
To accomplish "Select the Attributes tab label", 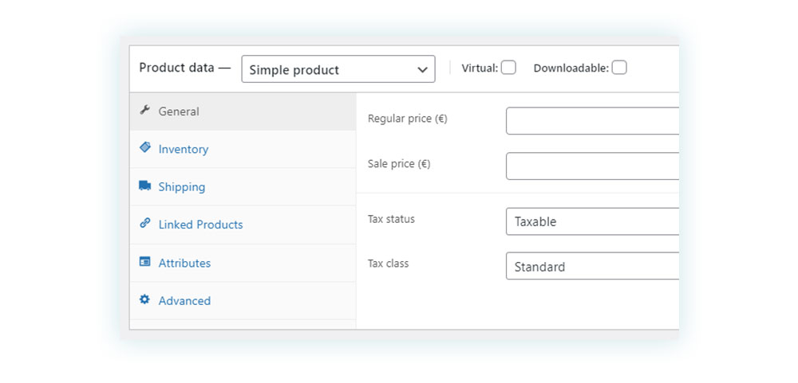I will point(184,263).
